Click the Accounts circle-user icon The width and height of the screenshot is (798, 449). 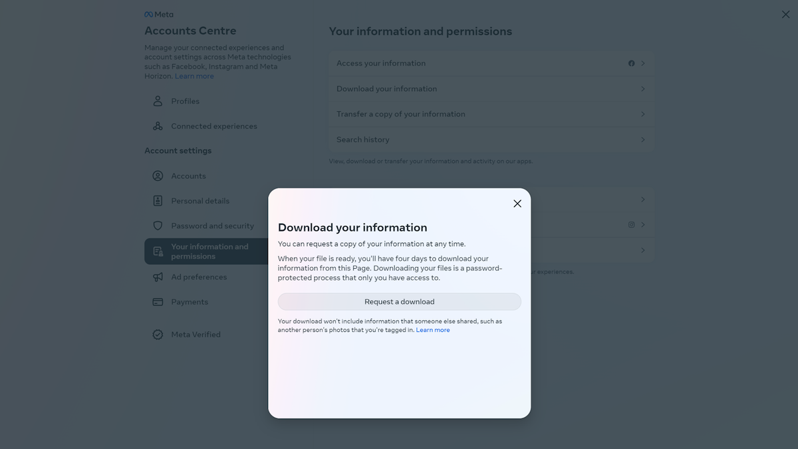tap(158, 176)
